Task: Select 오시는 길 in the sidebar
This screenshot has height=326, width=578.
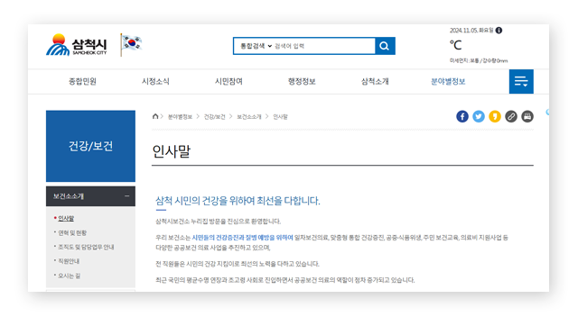Action: click(x=69, y=276)
